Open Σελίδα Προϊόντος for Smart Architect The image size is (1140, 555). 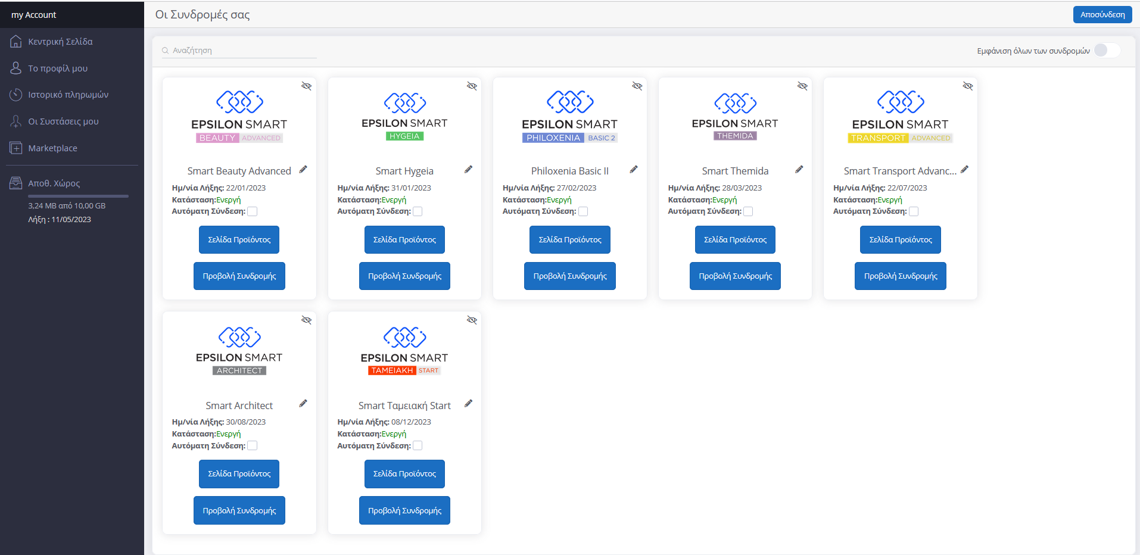[239, 474]
